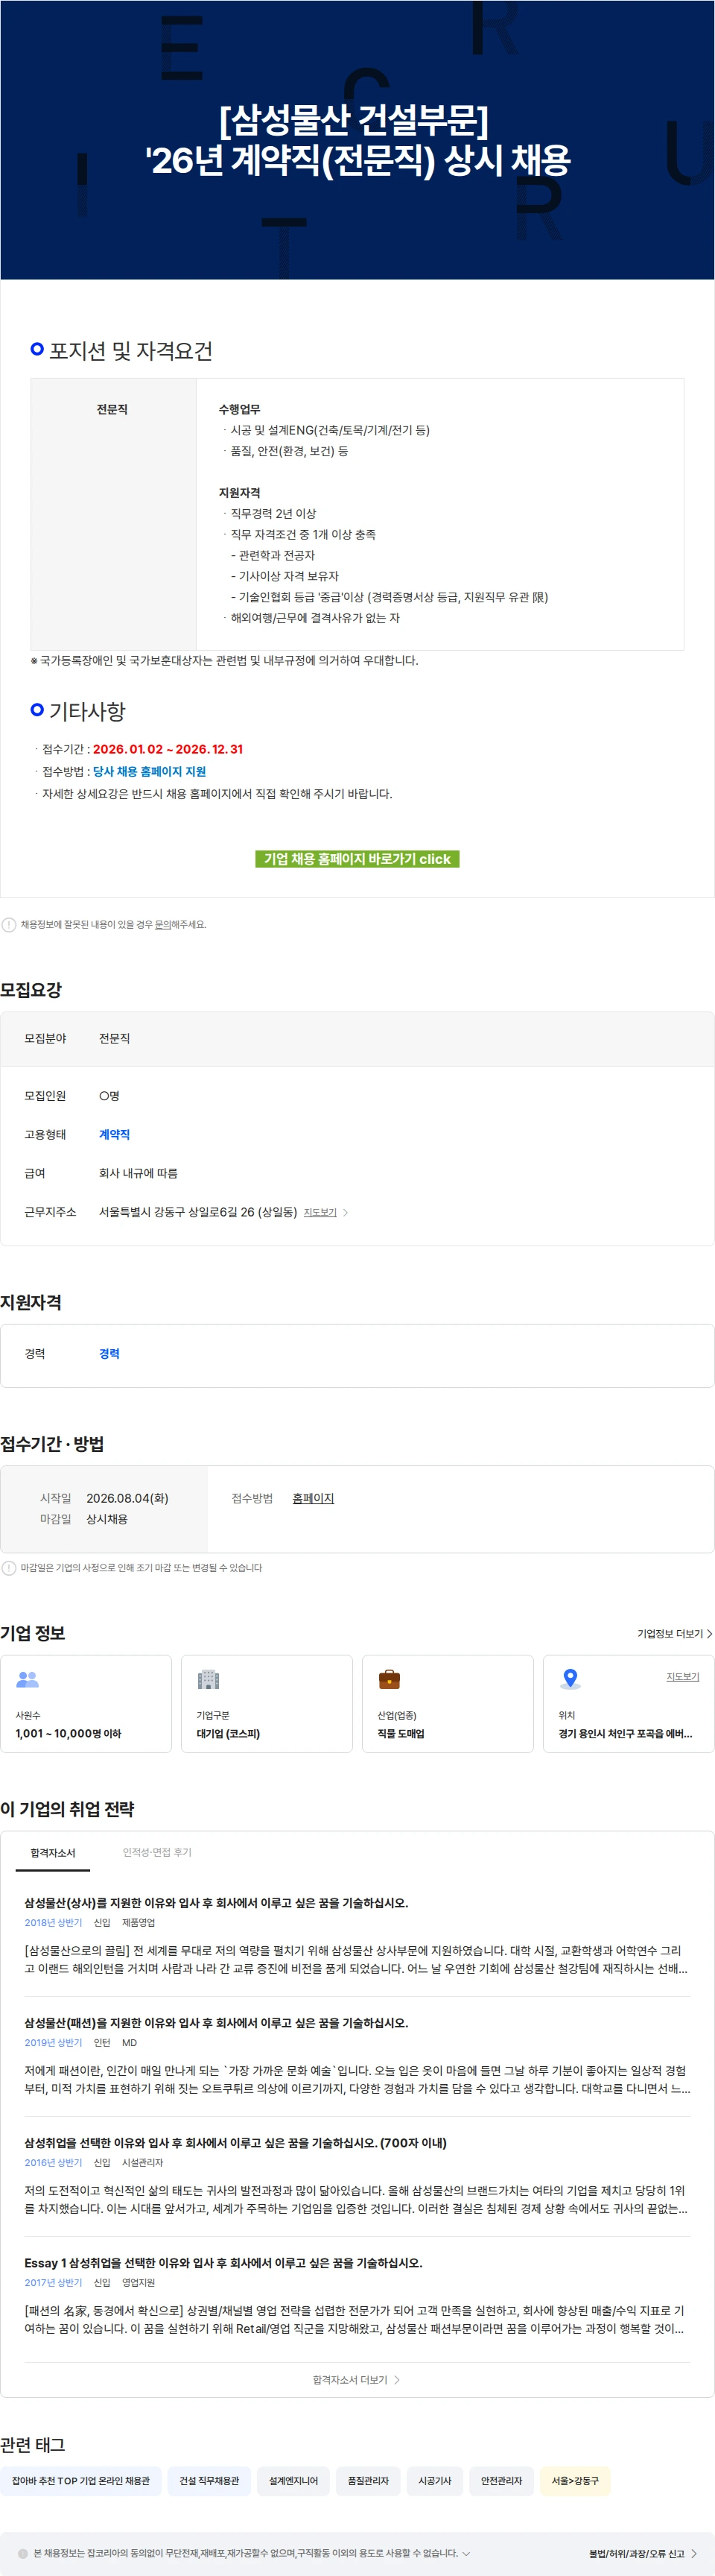Click the 1,001 ~ 10,000명 이하 value
This screenshot has height=2576, width=715.
point(68,1733)
